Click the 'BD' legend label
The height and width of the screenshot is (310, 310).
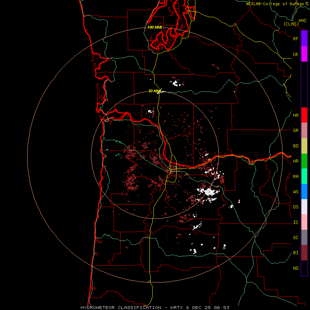click(296, 146)
